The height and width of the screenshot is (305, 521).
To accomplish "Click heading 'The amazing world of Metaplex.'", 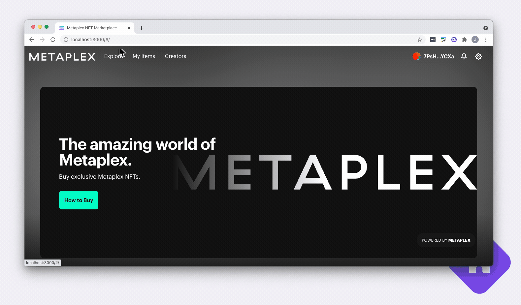I will point(137,152).
